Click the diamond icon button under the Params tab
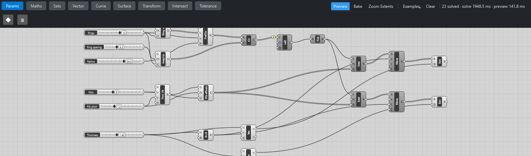 pyautogui.click(x=8, y=20)
